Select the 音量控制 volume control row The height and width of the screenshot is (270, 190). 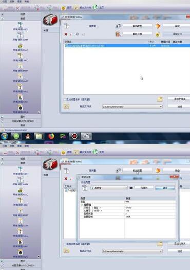coord(128,217)
